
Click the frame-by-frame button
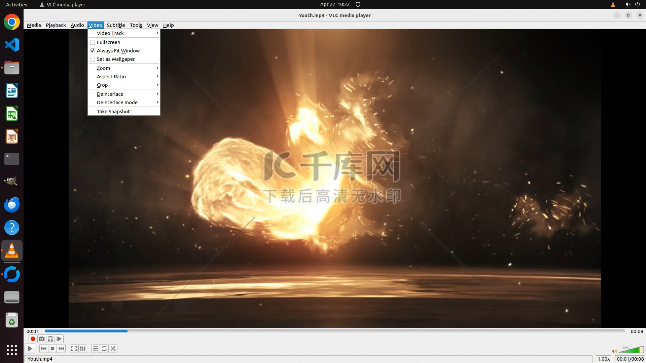59,339
